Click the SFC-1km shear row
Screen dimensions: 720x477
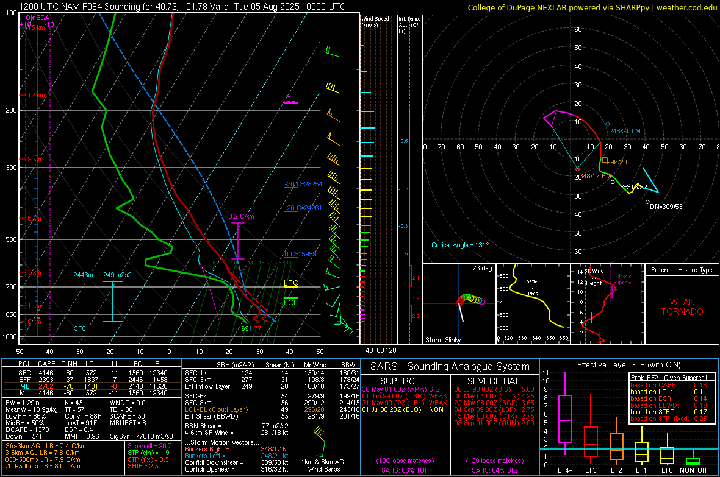[x=273, y=373]
